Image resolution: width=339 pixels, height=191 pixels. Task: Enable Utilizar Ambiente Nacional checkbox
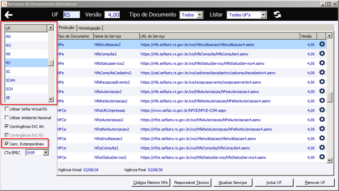click(7, 117)
